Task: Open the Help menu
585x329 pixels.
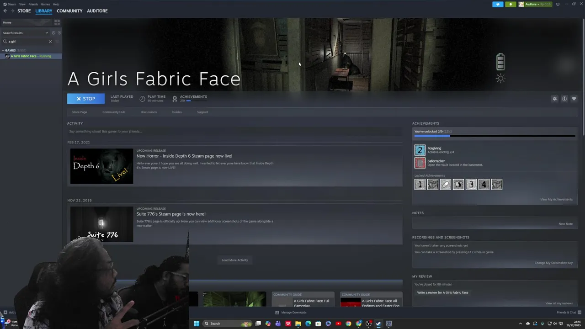Action: [x=56, y=4]
